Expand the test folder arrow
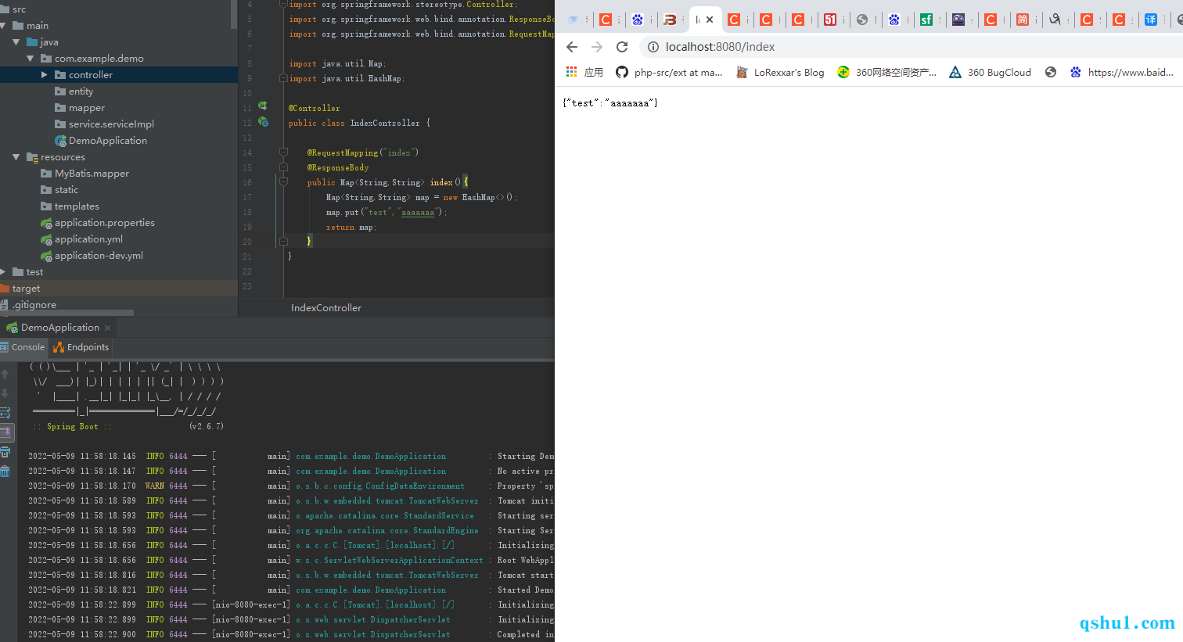1183x642 pixels. pos(3,272)
